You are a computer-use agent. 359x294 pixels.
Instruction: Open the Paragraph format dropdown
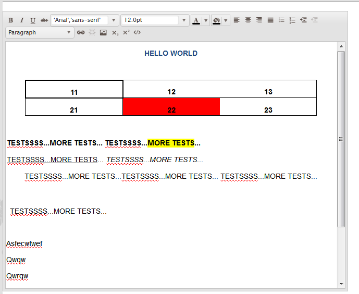[40, 32]
